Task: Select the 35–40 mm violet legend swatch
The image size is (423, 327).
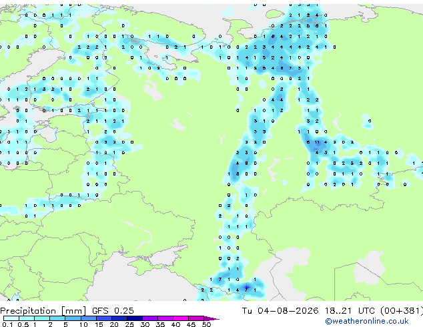Action: (165, 318)
